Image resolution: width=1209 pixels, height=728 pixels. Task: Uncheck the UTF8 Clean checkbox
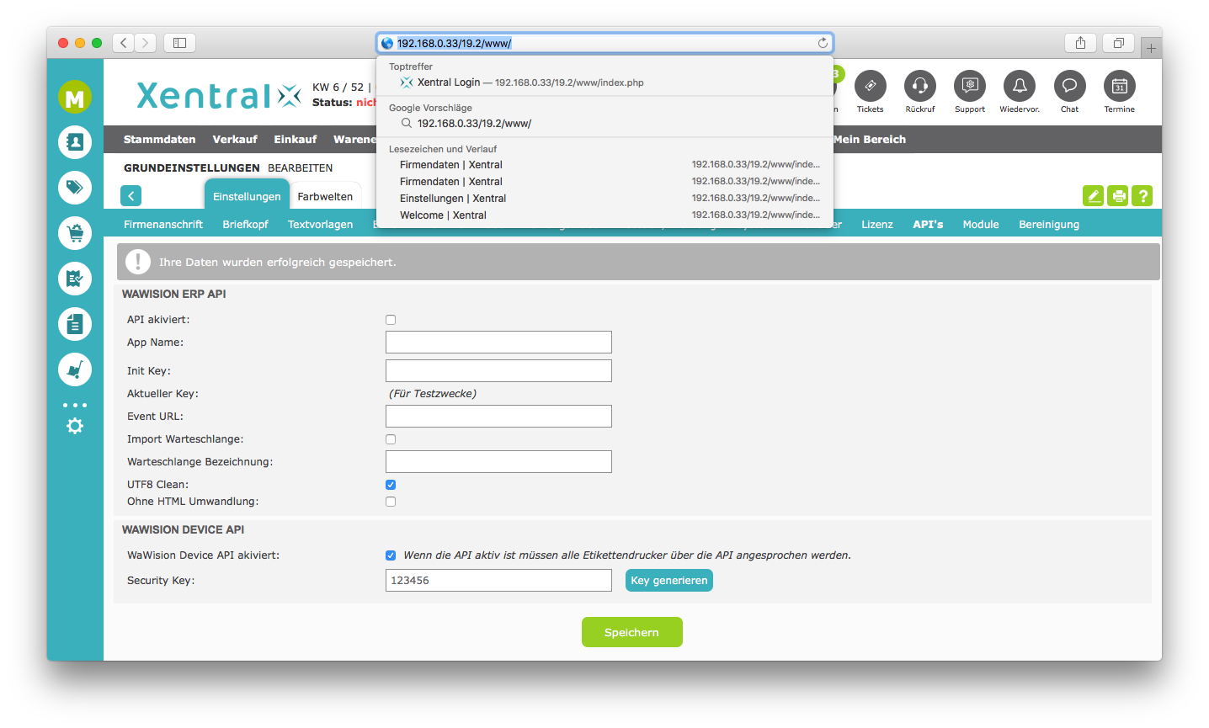tap(391, 485)
